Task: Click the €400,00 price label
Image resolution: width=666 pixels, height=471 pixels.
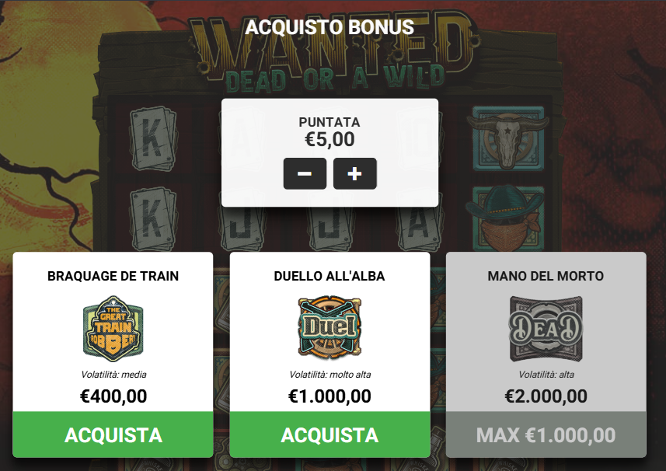Action: (x=113, y=396)
